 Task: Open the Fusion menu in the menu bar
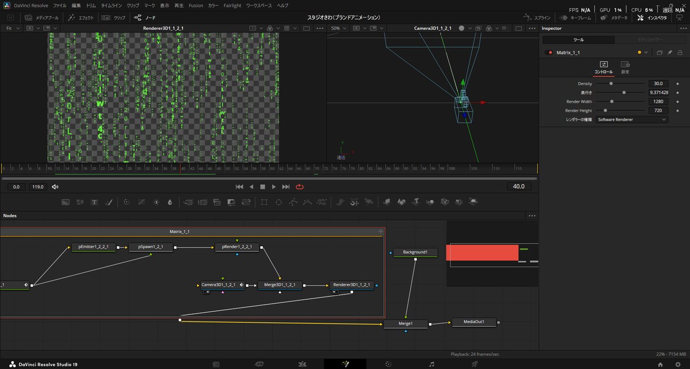196,6
